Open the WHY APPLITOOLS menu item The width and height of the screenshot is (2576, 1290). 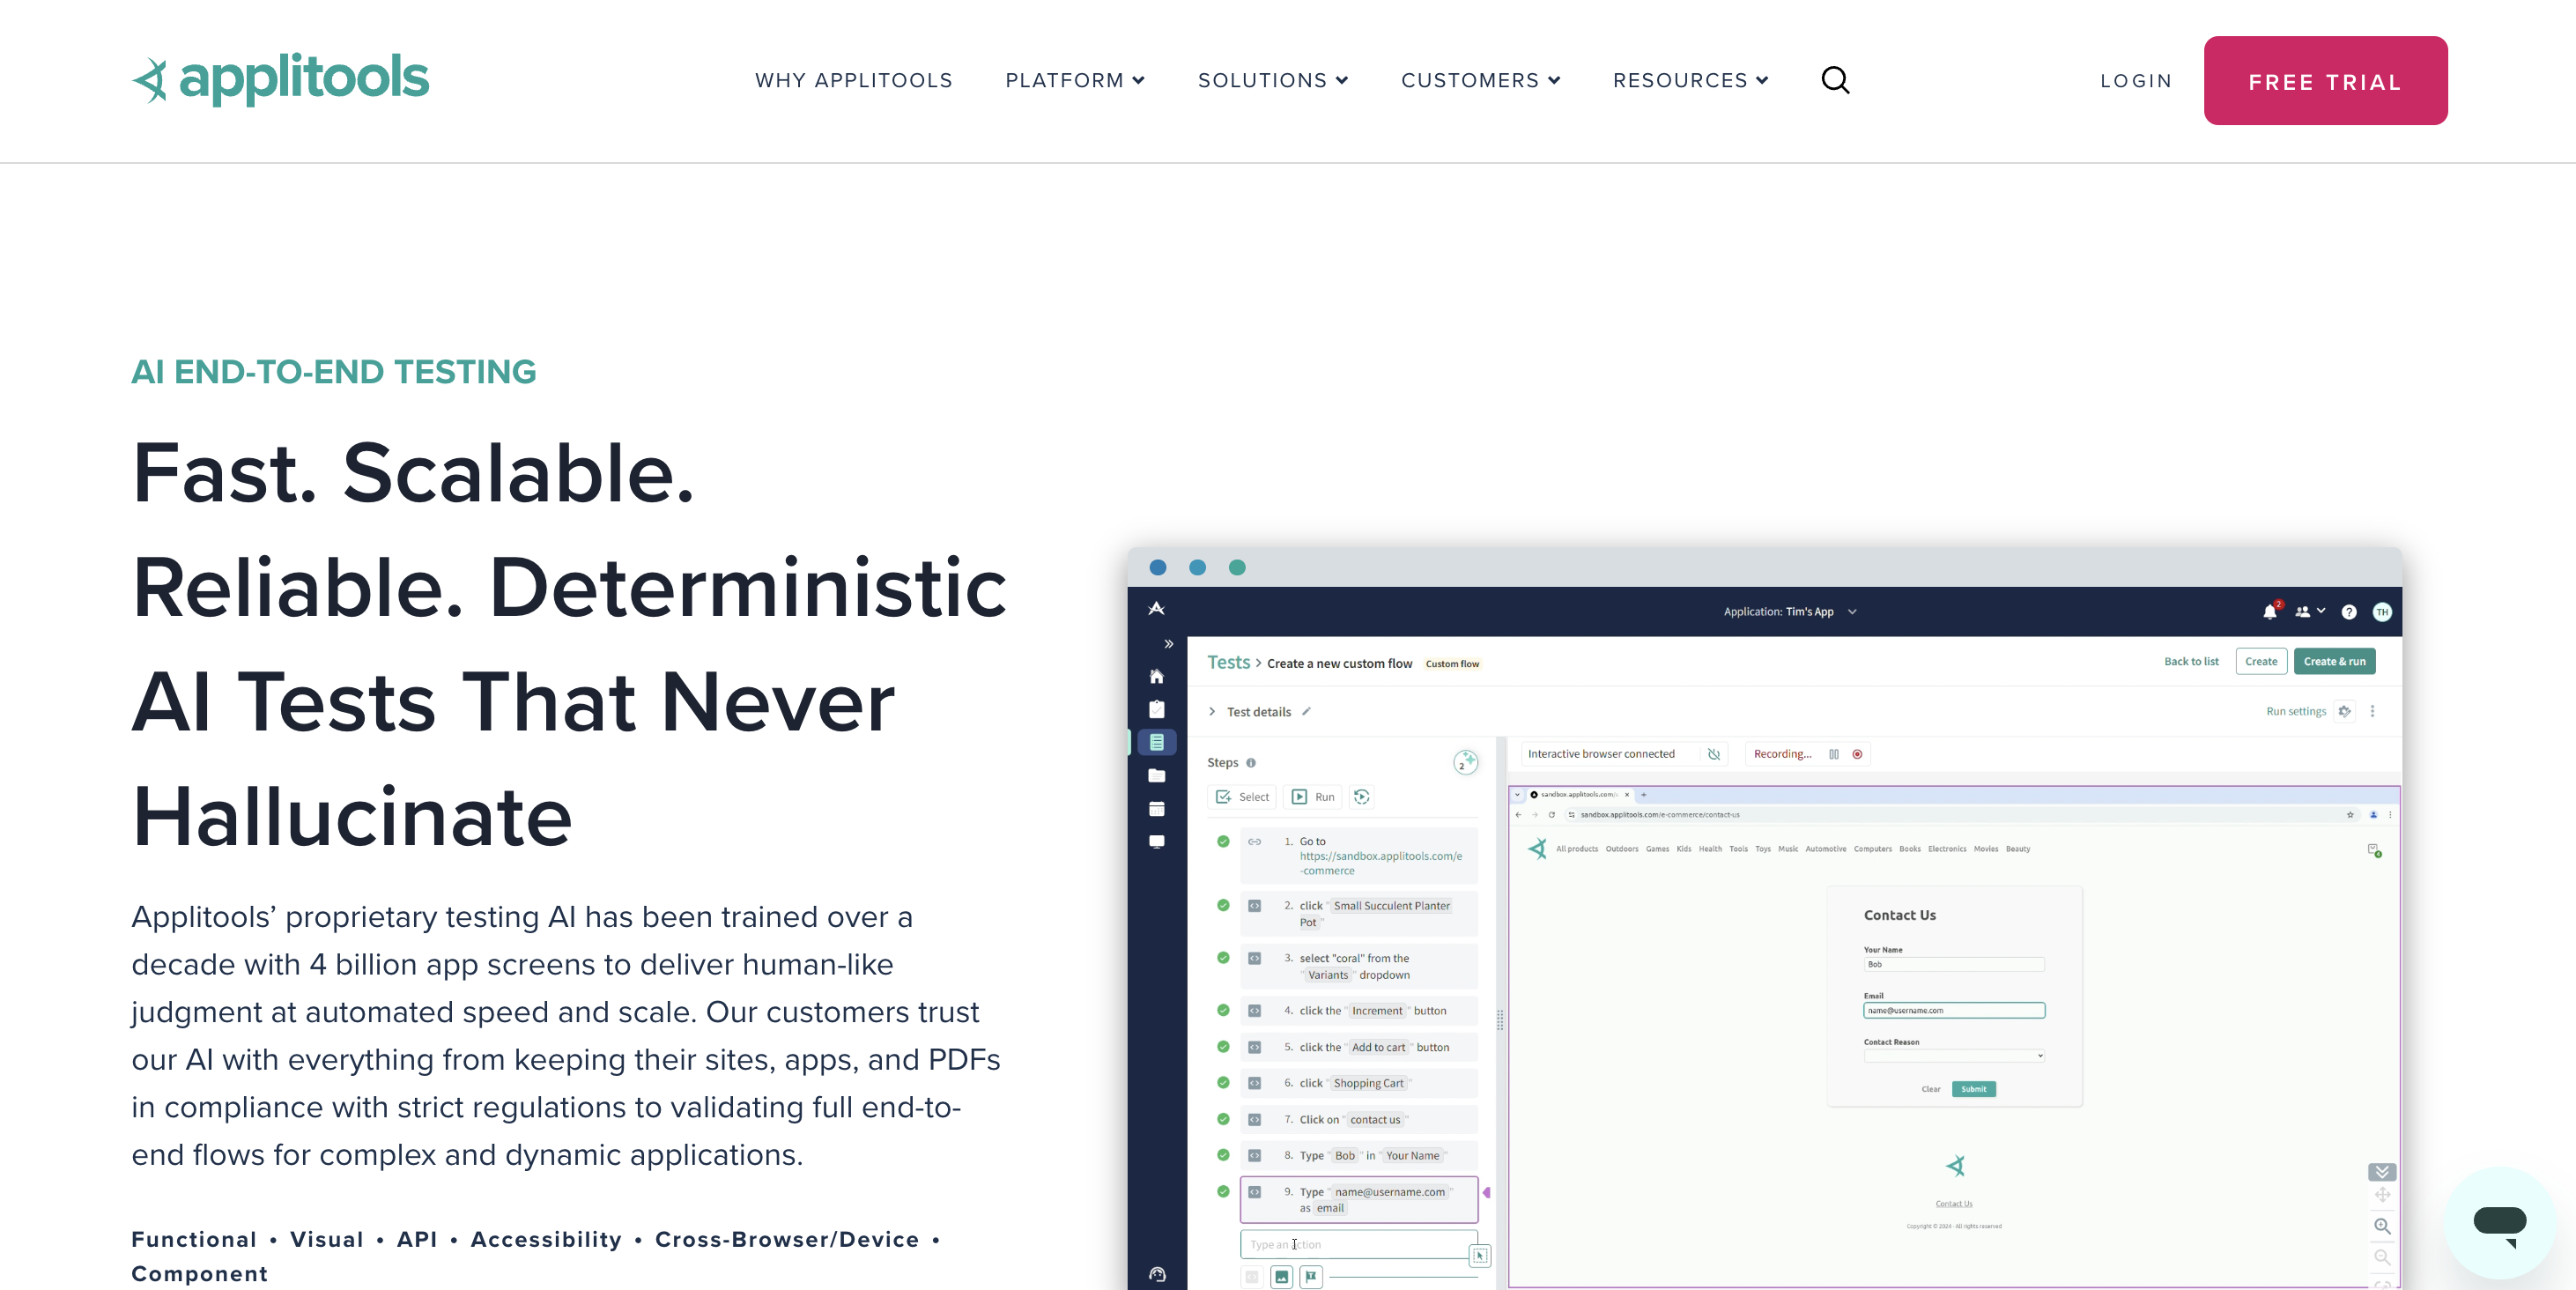[853, 80]
